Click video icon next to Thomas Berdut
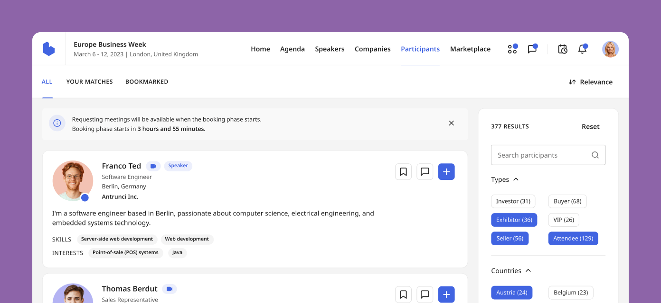 pyautogui.click(x=170, y=289)
